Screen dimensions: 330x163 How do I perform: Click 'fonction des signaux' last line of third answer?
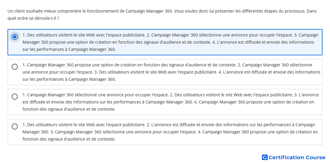[x=69, y=109]
